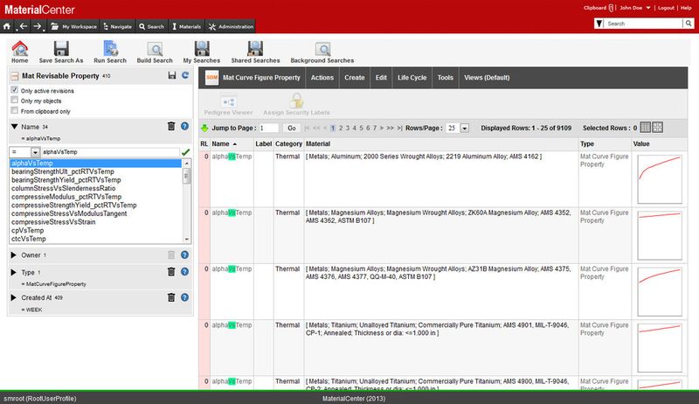Expand the Owner filter section
Screen dimensions: 699x404
point(14,254)
